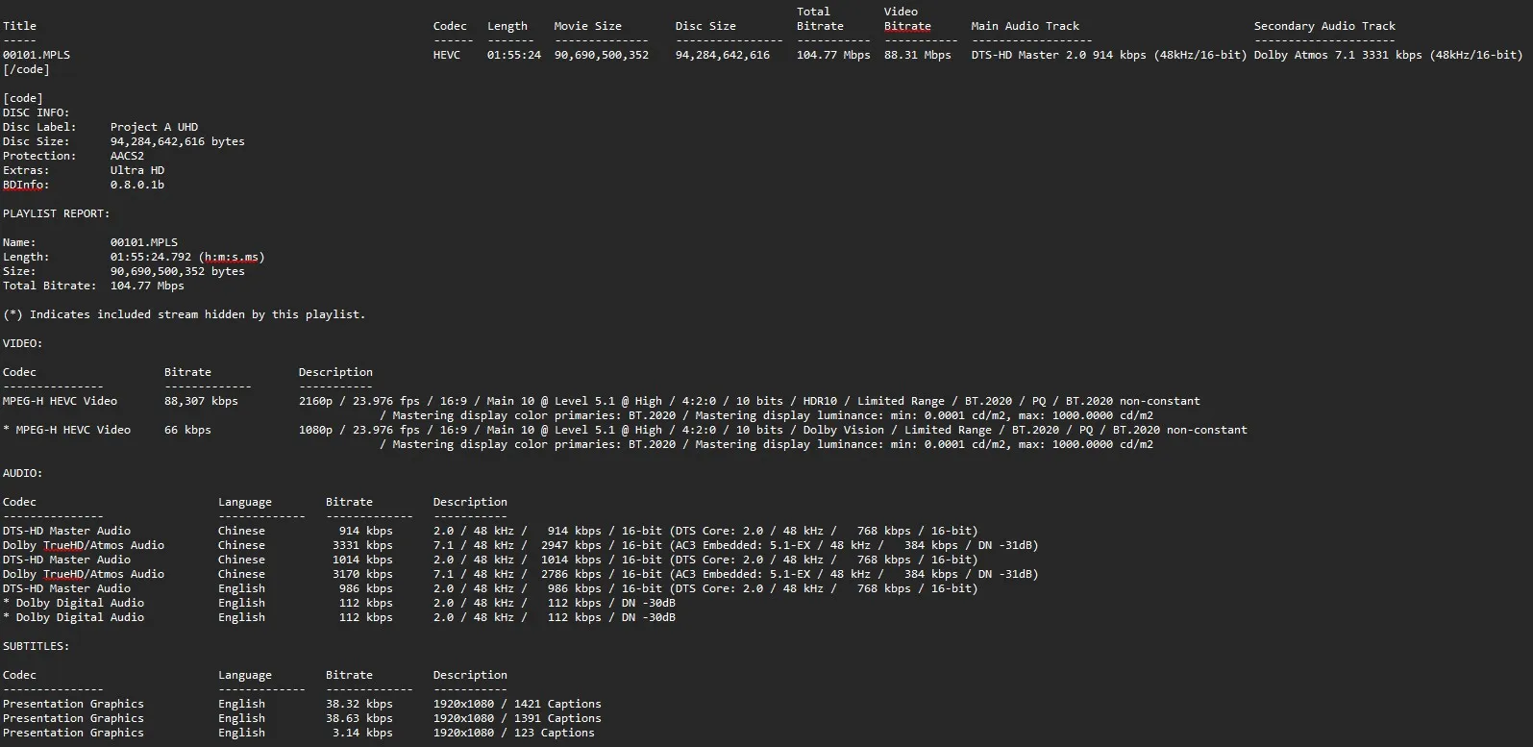This screenshot has width=1533, height=747.
Task: Click the '88,307 kbps' video bitrate
Action: [201, 401]
